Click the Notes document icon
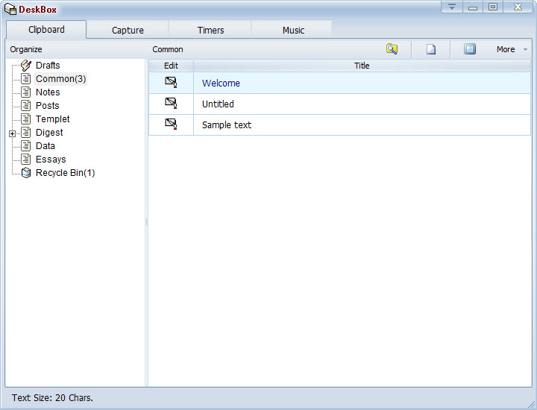537x410 pixels. pyautogui.click(x=26, y=92)
